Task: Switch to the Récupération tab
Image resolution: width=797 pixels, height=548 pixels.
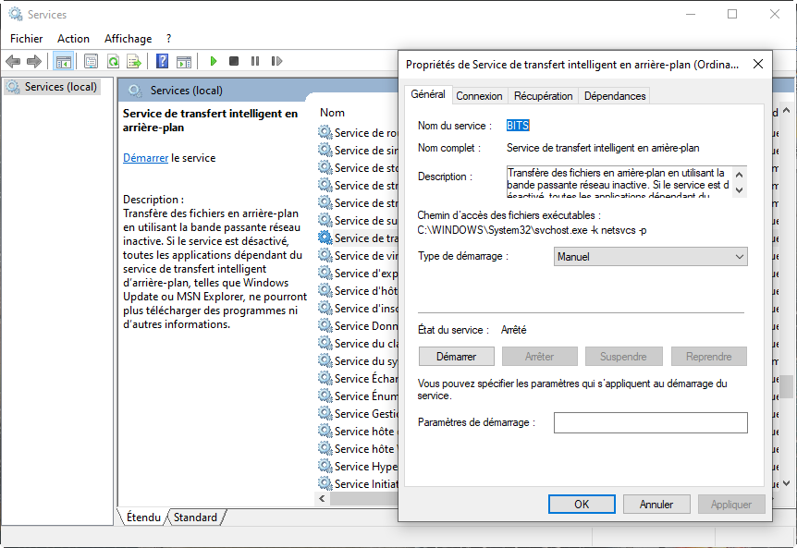Action: click(x=543, y=96)
